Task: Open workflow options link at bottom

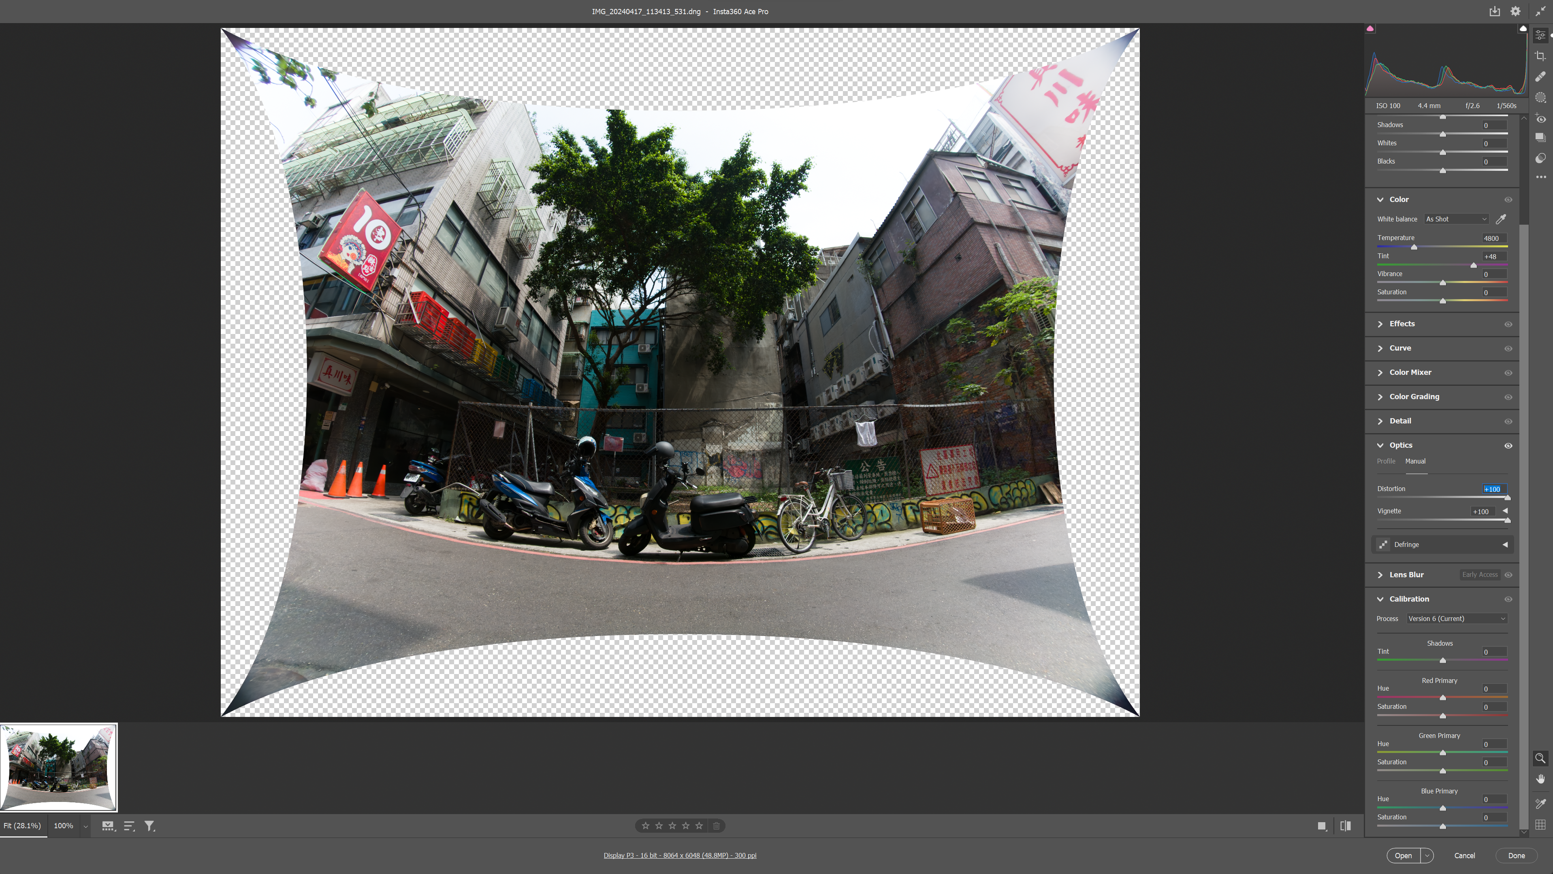Action: click(x=679, y=855)
